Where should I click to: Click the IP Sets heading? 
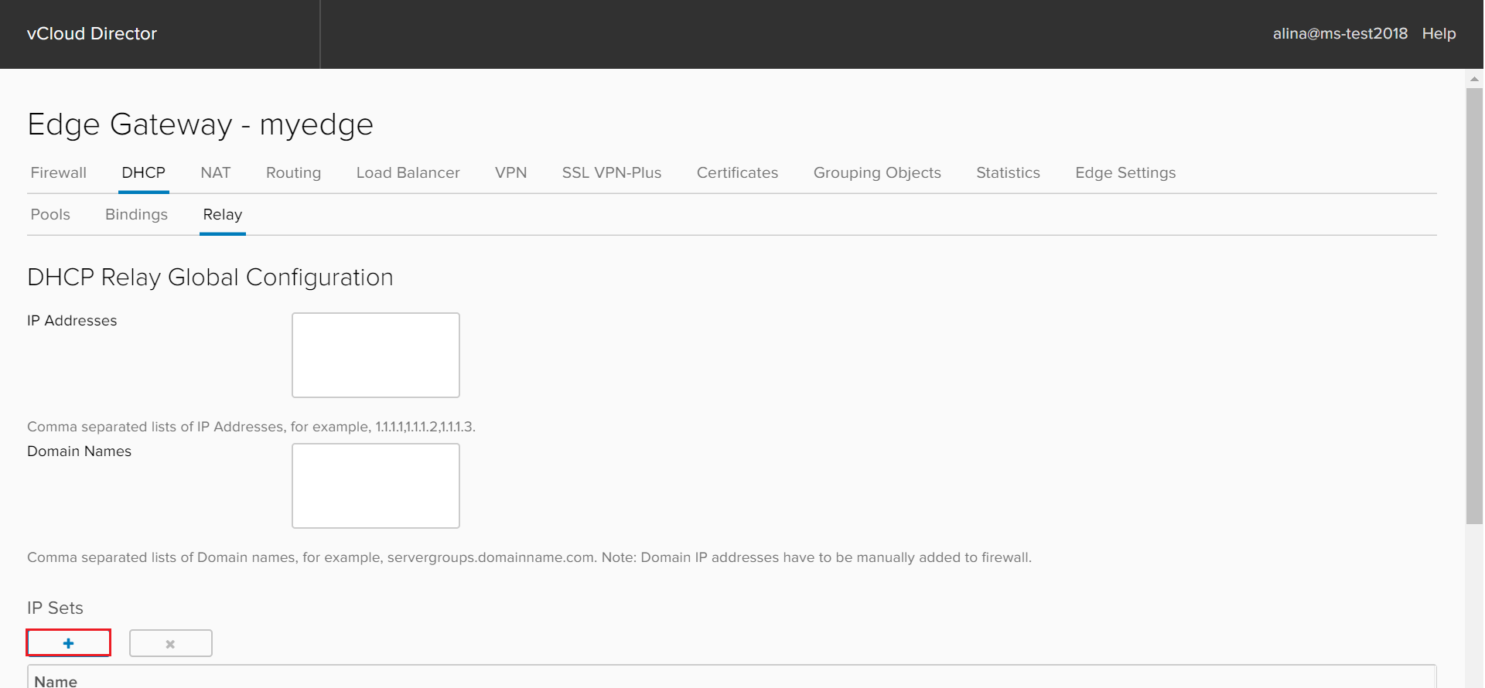(55, 608)
